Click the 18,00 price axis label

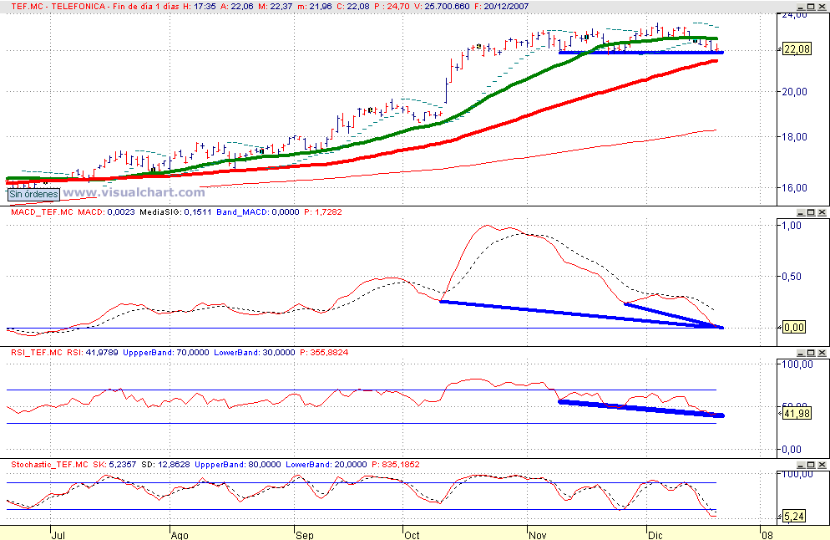(x=795, y=137)
